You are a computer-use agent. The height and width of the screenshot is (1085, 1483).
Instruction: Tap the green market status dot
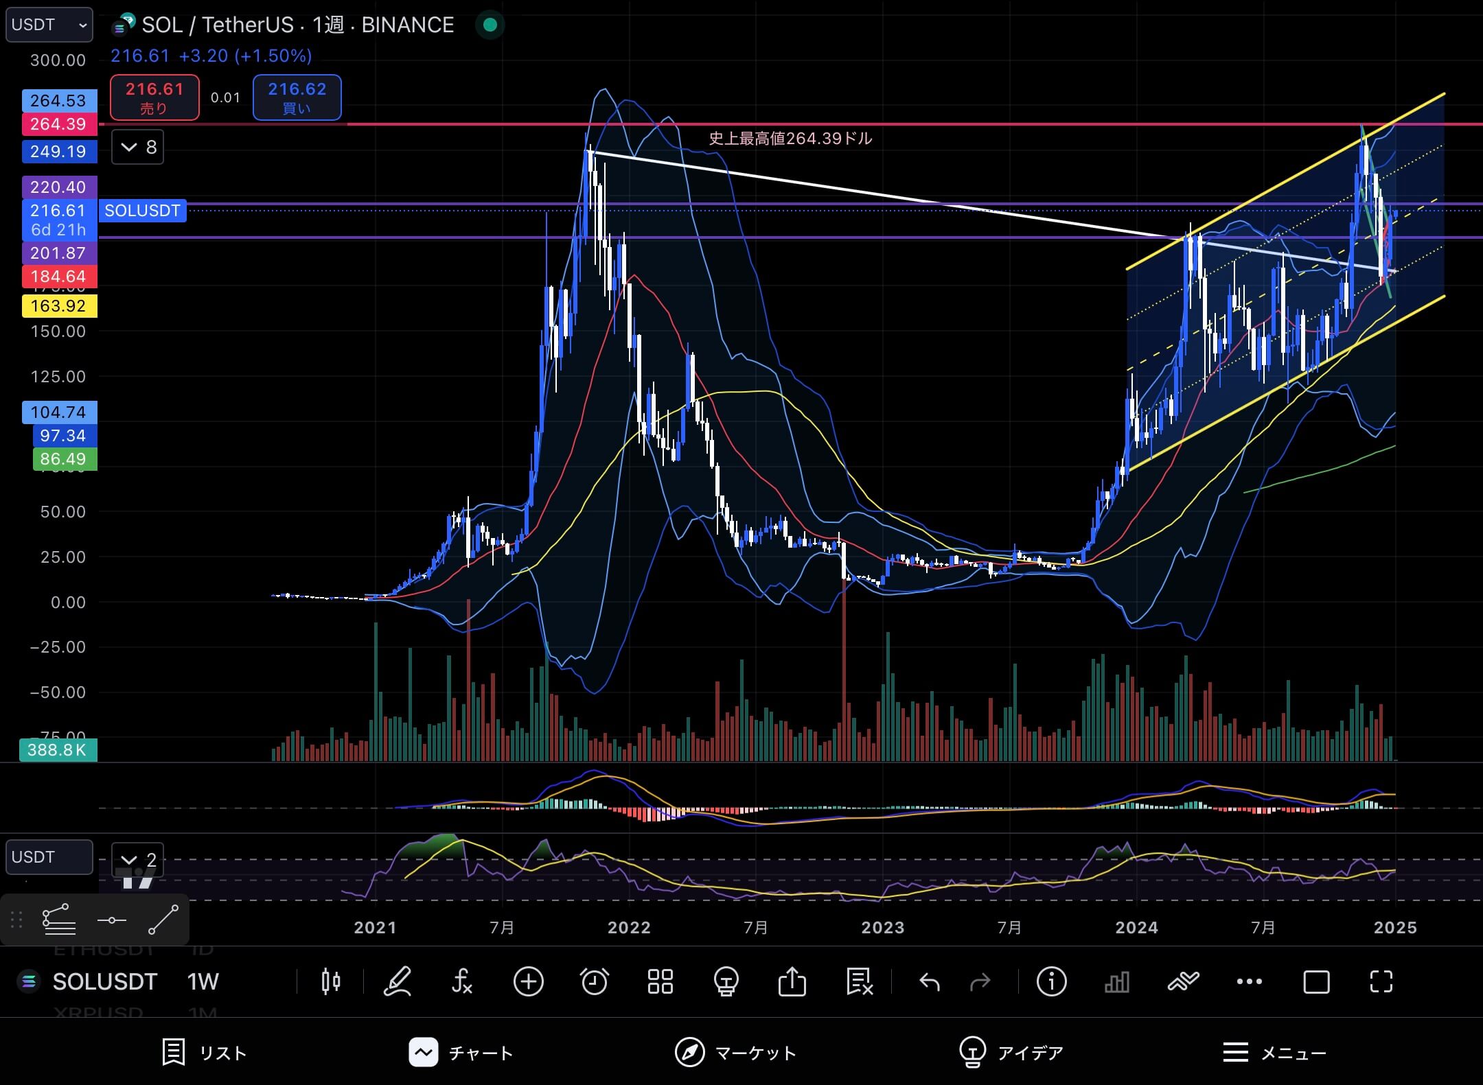pyautogui.click(x=490, y=25)
